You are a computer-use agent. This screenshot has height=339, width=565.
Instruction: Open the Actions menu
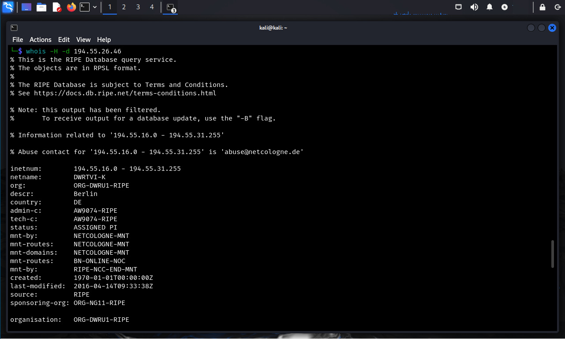pyautogui.click(x=41, y=40)
